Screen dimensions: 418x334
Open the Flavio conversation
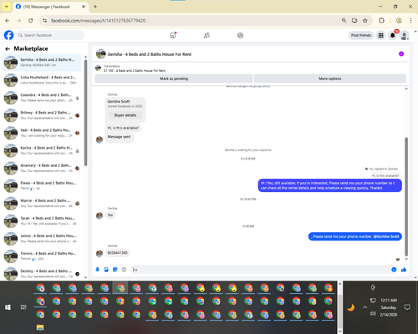coord(42,185)
